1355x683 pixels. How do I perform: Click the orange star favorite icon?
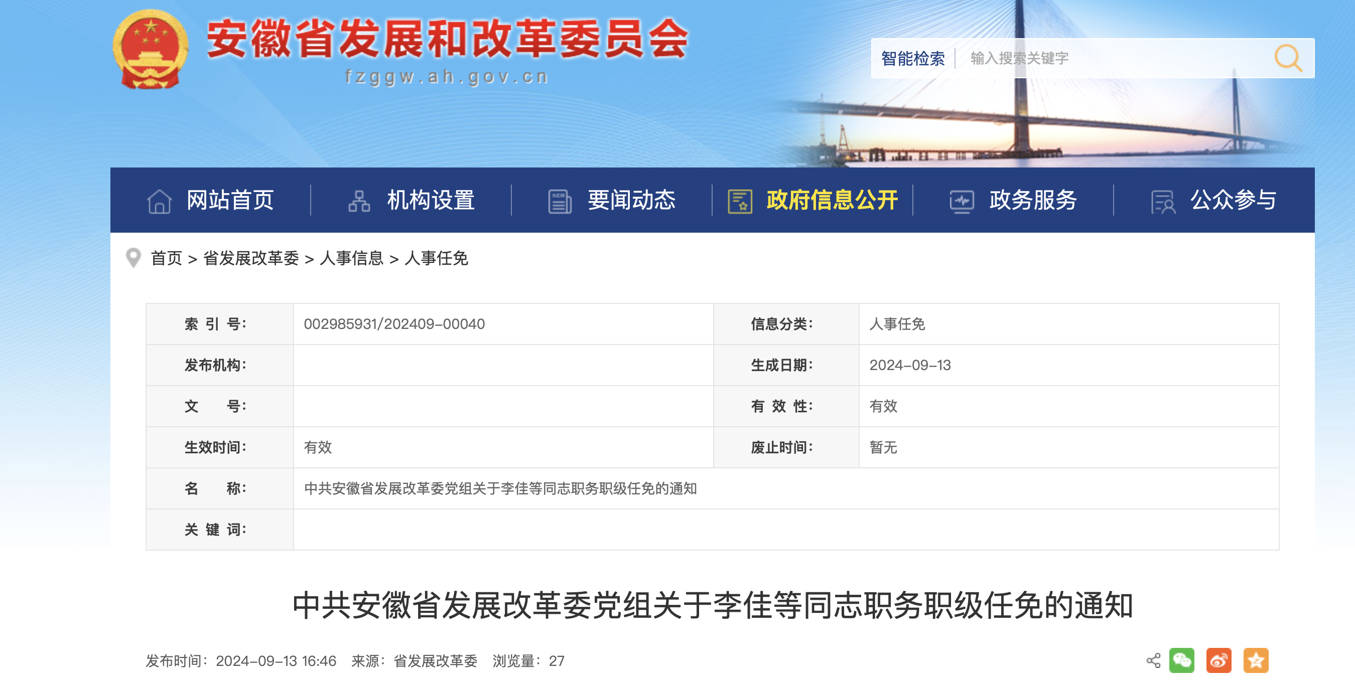pyautogui.click(x=1256, y=660)
